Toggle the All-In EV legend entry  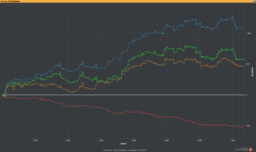(142, 150)
